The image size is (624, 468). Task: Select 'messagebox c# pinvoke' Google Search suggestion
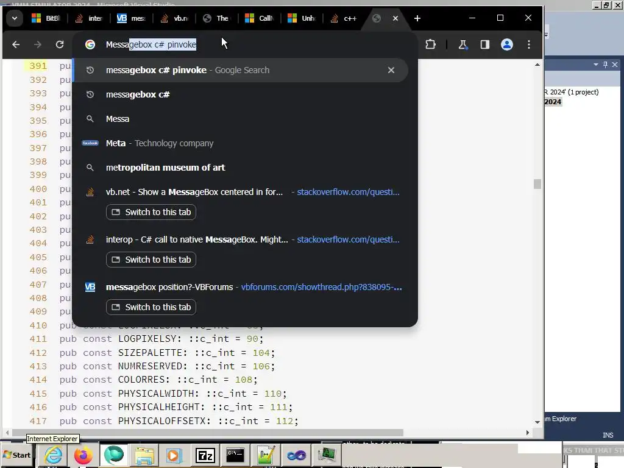pyautogui.click(x=241, y=71)
